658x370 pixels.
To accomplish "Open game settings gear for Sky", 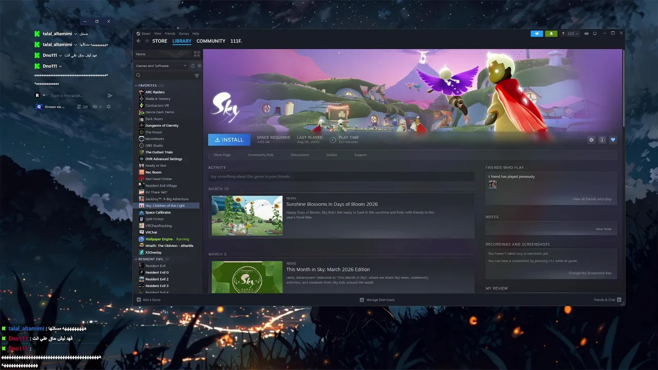I will [591, 140].
